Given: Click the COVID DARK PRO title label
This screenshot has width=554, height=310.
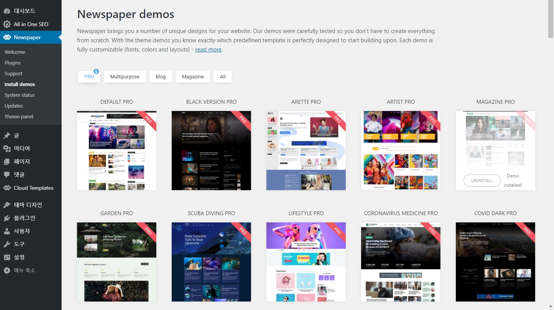Looking at the screenshot, I should (495, 213).
